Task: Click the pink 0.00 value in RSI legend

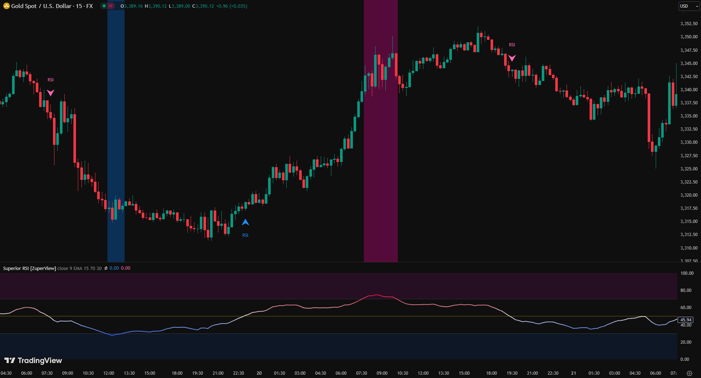Action: (x=126, y=268)
